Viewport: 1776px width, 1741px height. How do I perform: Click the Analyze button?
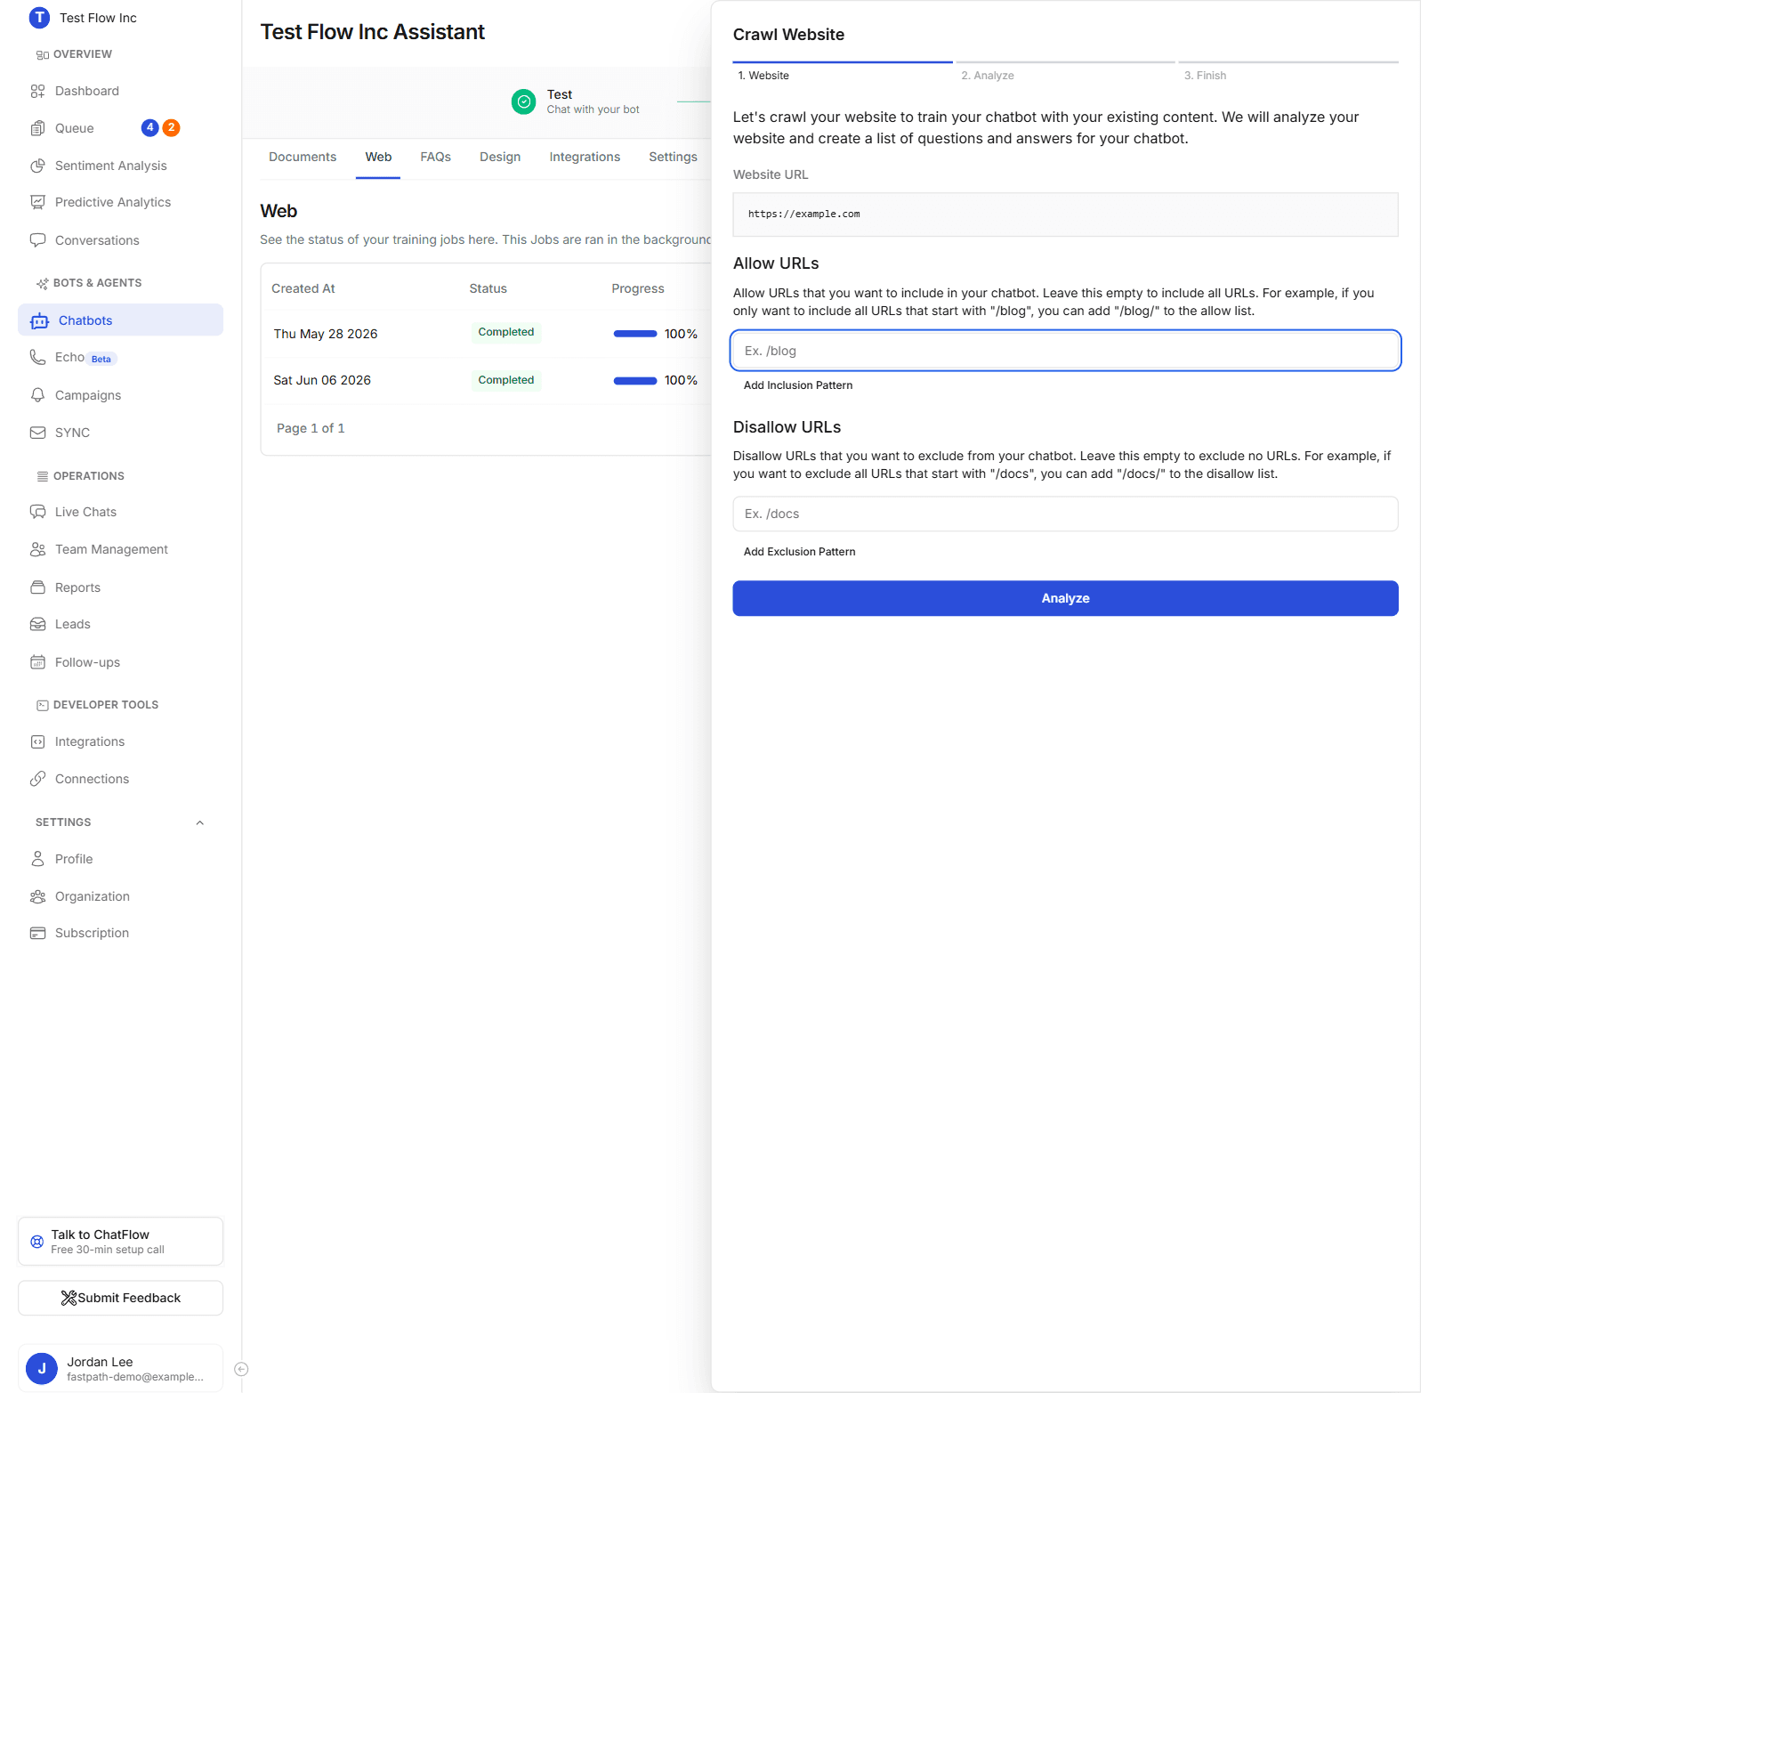click(1065, 598)
